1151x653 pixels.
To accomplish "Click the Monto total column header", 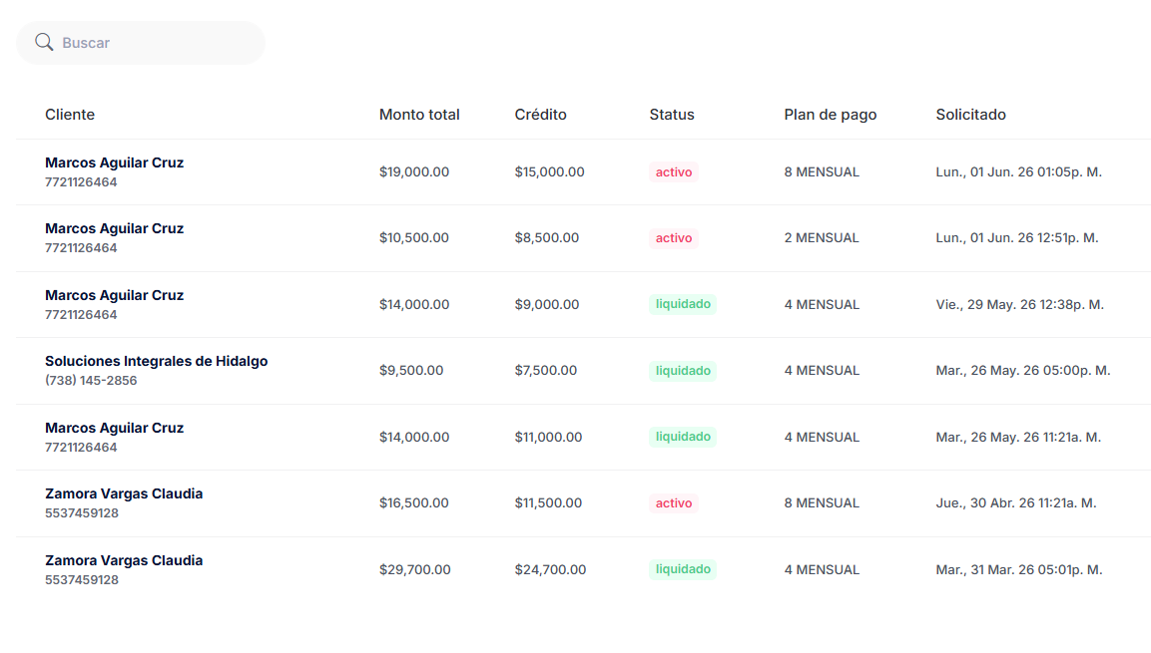I will pos(419,115).
